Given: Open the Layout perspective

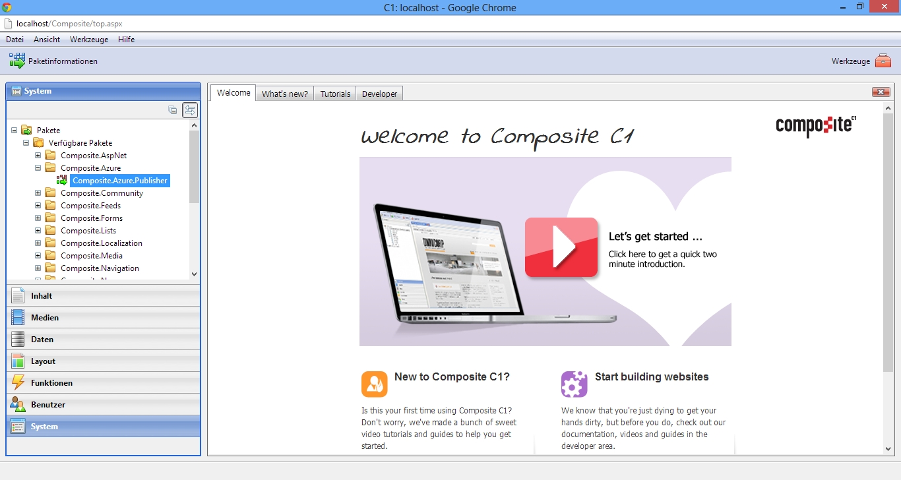Looking at the screenshot, I should (43, 361).
